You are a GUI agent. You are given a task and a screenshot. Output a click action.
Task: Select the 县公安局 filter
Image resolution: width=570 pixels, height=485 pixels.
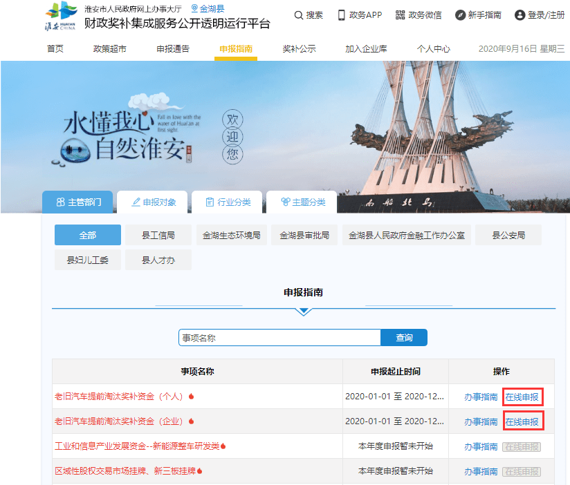pos(508,235)
